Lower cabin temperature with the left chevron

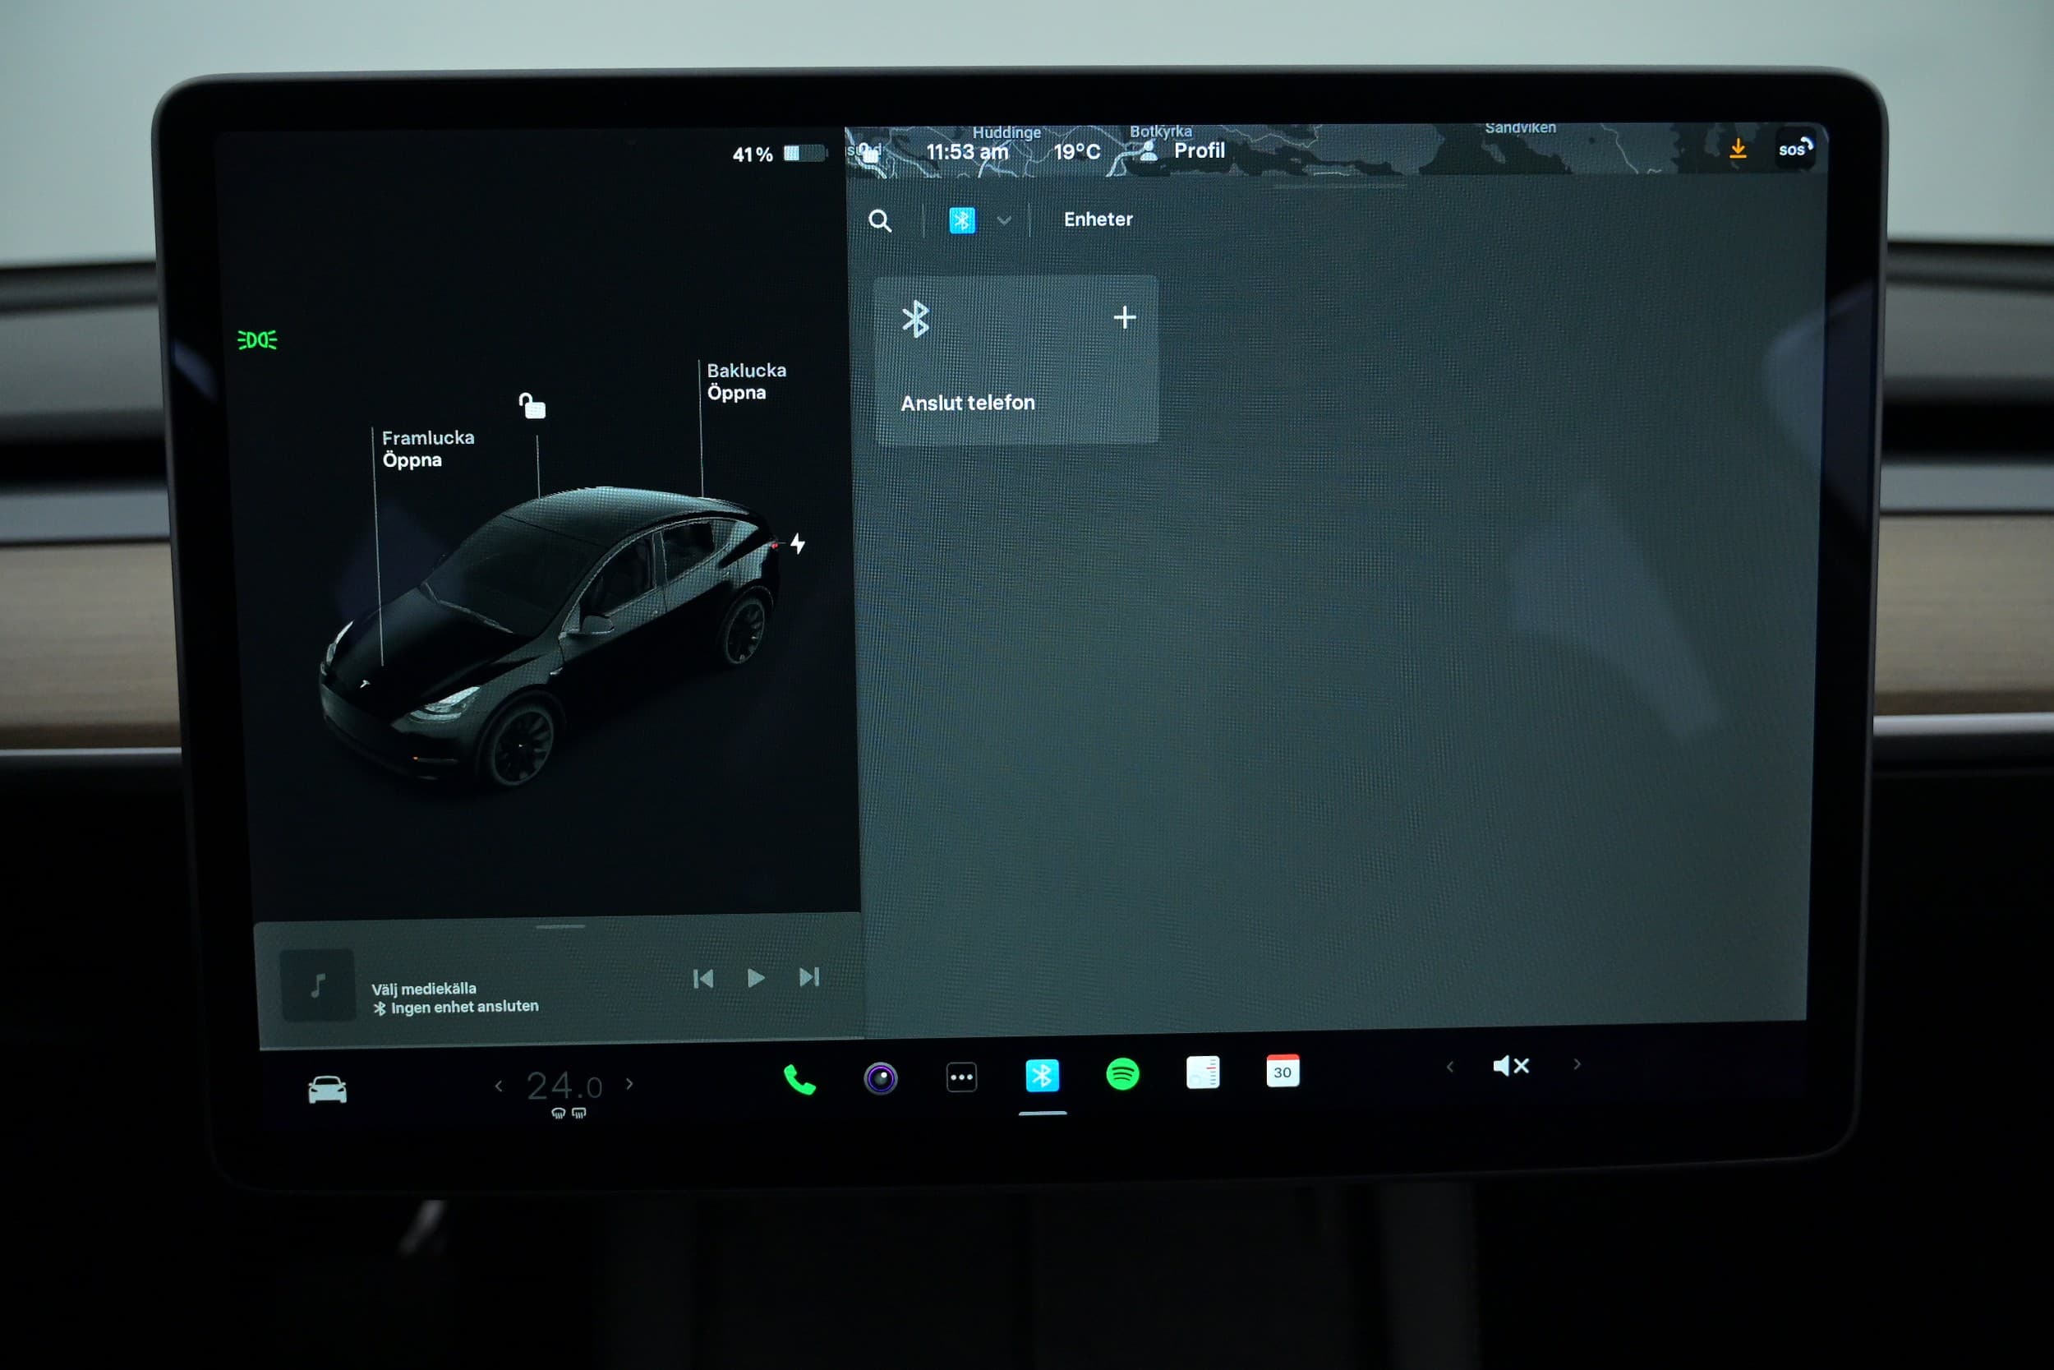499,1086
